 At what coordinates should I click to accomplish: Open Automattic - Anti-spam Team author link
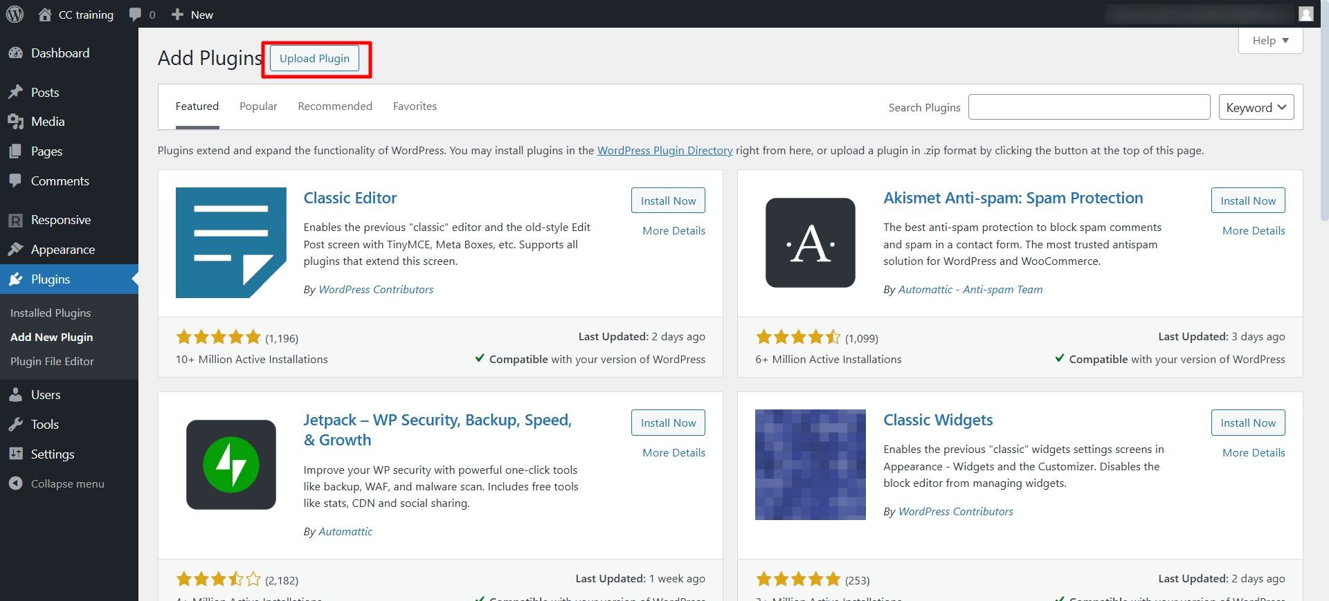[x=970, y=290]
